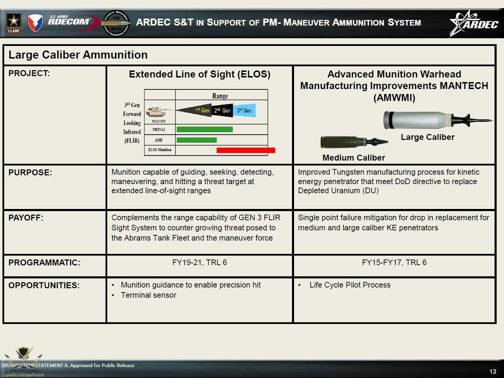Click the green M829A3 range bar
Screen dimensions: 504x378
point(205,129)
